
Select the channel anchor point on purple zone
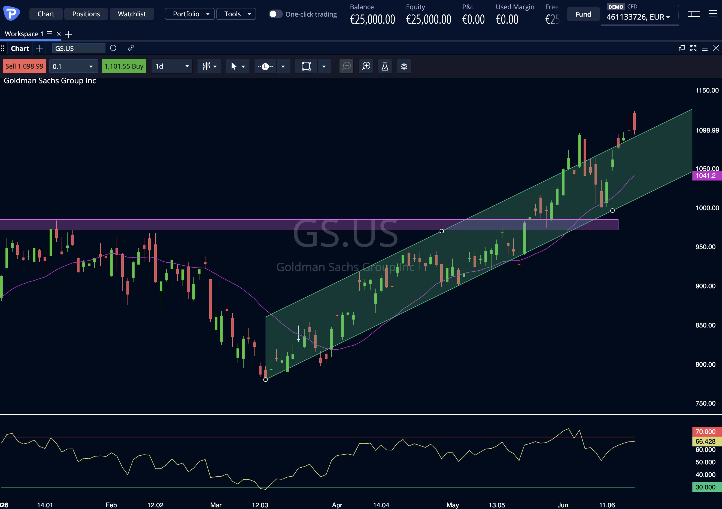tap(442, 231)
